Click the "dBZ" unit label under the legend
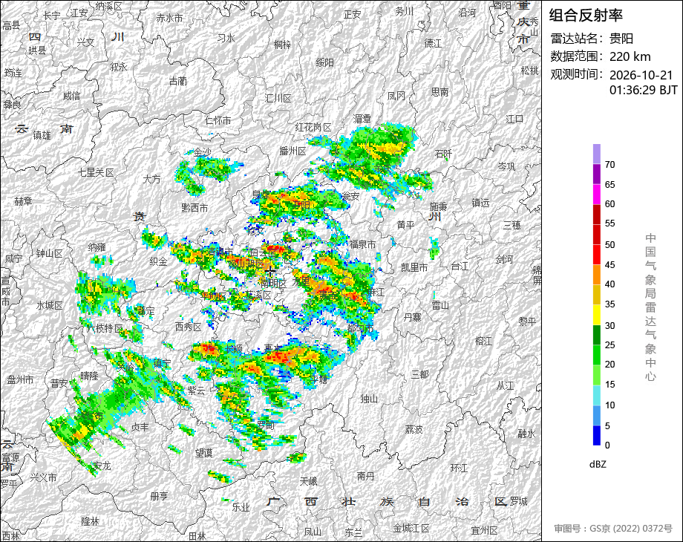 [x=598, y=465]
